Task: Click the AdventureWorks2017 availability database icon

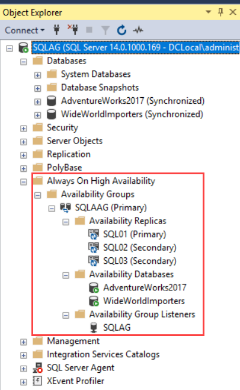Action: click(x=94, y=288)
